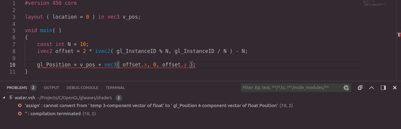Image resolution: width=401 pixels, height=129 pixels.
Task: Close the bottom panel
Action: click(395, 88)
